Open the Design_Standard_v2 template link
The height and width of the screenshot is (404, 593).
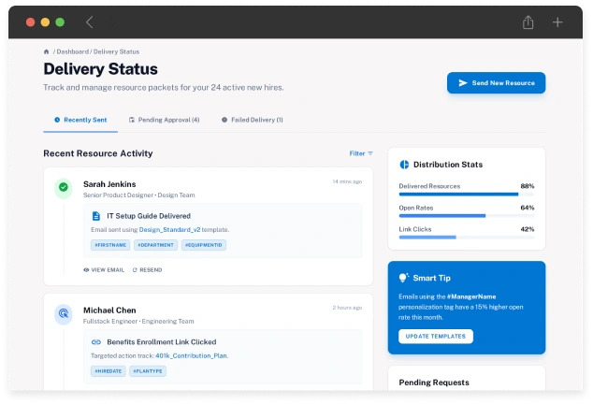tap(168, 229)
